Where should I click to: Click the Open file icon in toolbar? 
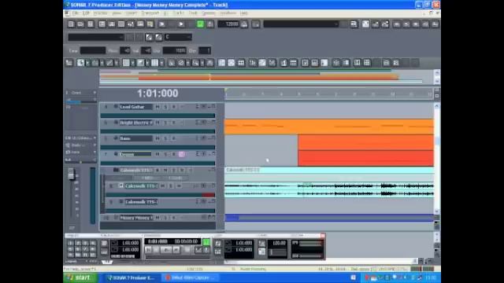[x=80, y=24]
